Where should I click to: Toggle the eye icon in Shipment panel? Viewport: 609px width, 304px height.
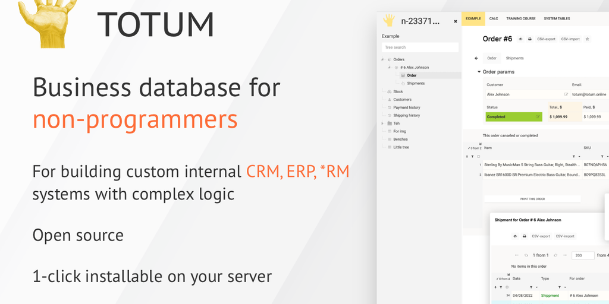(516, 236)
